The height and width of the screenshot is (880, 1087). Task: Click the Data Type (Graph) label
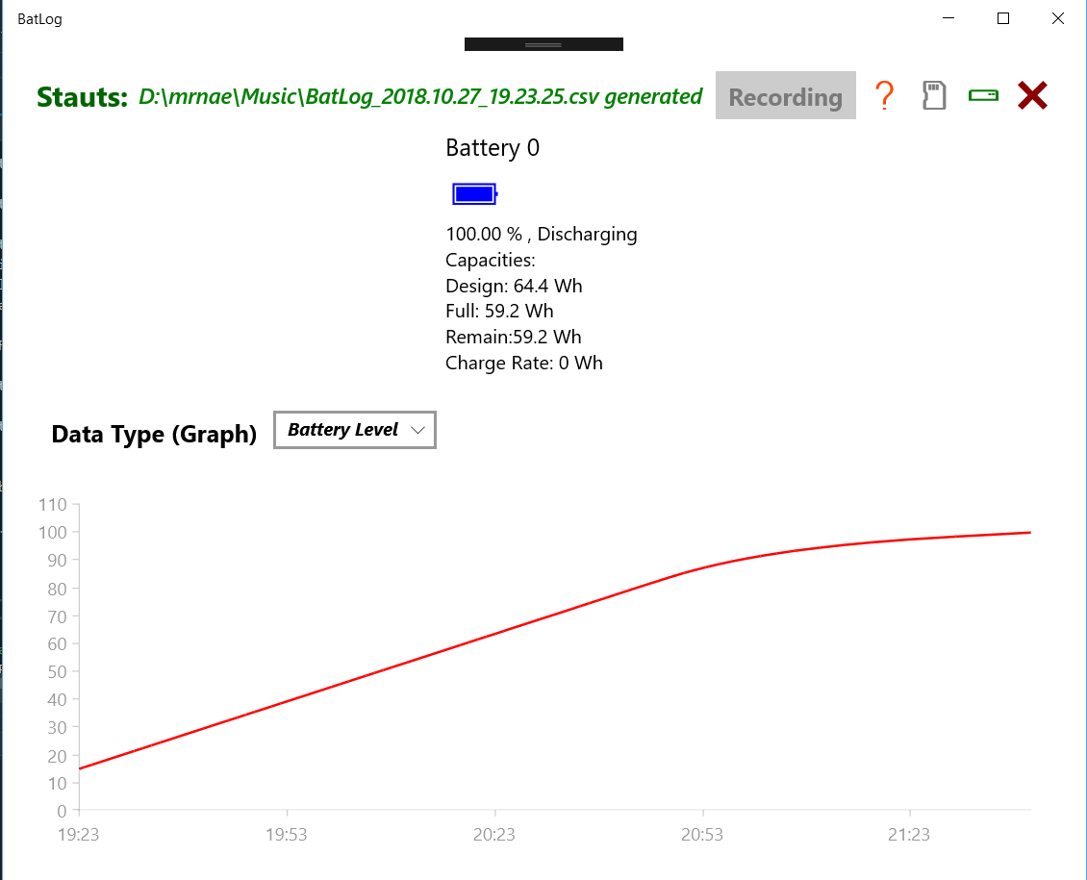pos(154,434)
